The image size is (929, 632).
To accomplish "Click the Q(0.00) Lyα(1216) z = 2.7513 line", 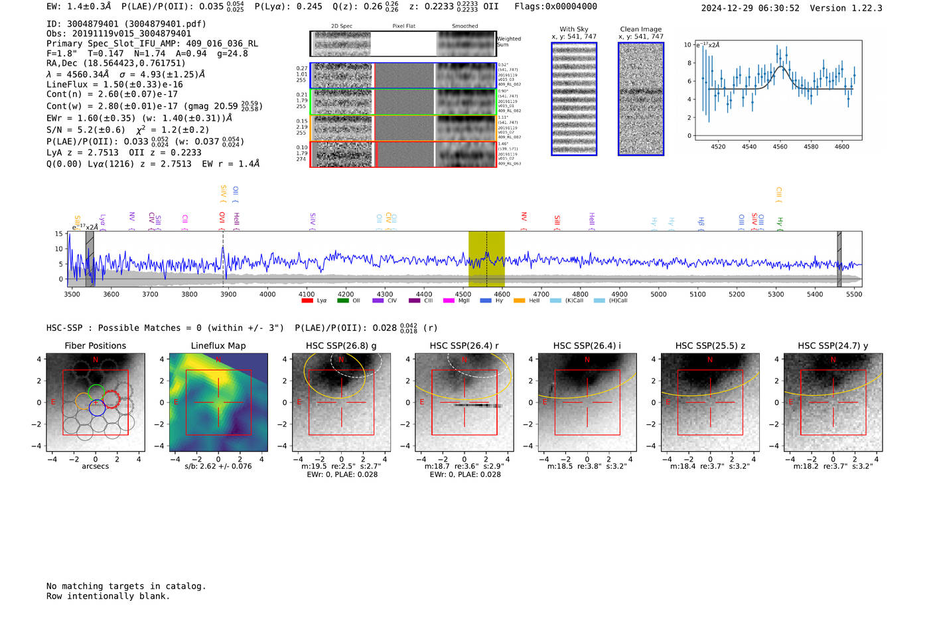I will (x=153, y=164).
